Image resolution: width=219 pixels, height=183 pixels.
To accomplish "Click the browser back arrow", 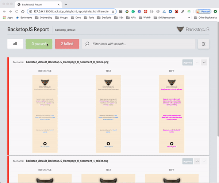I will [x=4, y=11].
